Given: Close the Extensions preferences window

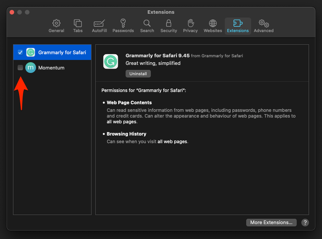Looking at the screenshot, I should point(12,12).
